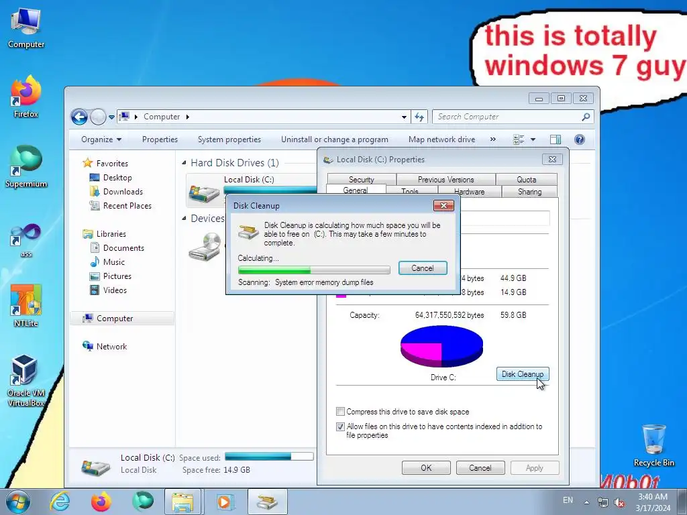
Task: Click System properties in the toolbar
Action: click(229, 139)
